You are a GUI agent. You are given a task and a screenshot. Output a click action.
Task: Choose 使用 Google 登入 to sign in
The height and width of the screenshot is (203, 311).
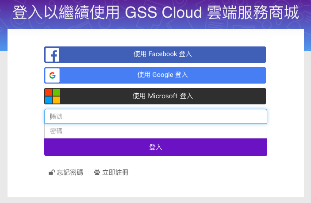point(155,75)
